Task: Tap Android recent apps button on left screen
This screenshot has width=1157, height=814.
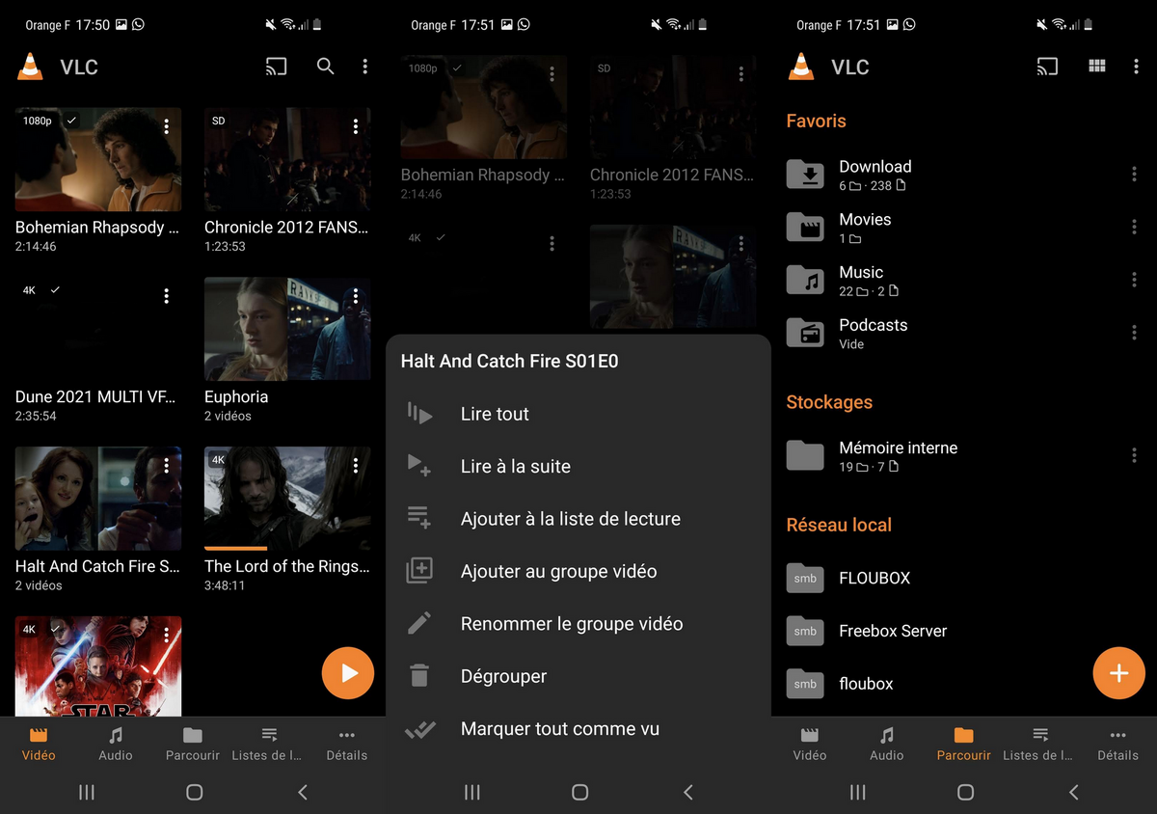Action: click(86, 792)
